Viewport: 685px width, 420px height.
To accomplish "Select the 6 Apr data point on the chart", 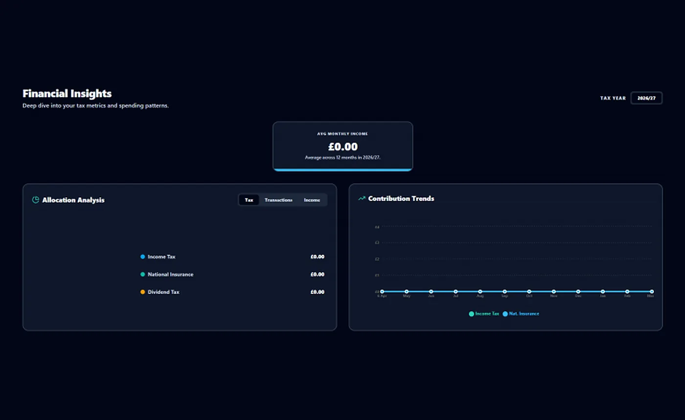I will coord(382,292).
